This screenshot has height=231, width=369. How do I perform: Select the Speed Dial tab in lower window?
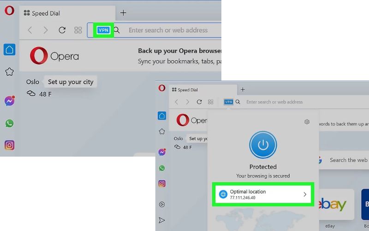tap(203, 90)
